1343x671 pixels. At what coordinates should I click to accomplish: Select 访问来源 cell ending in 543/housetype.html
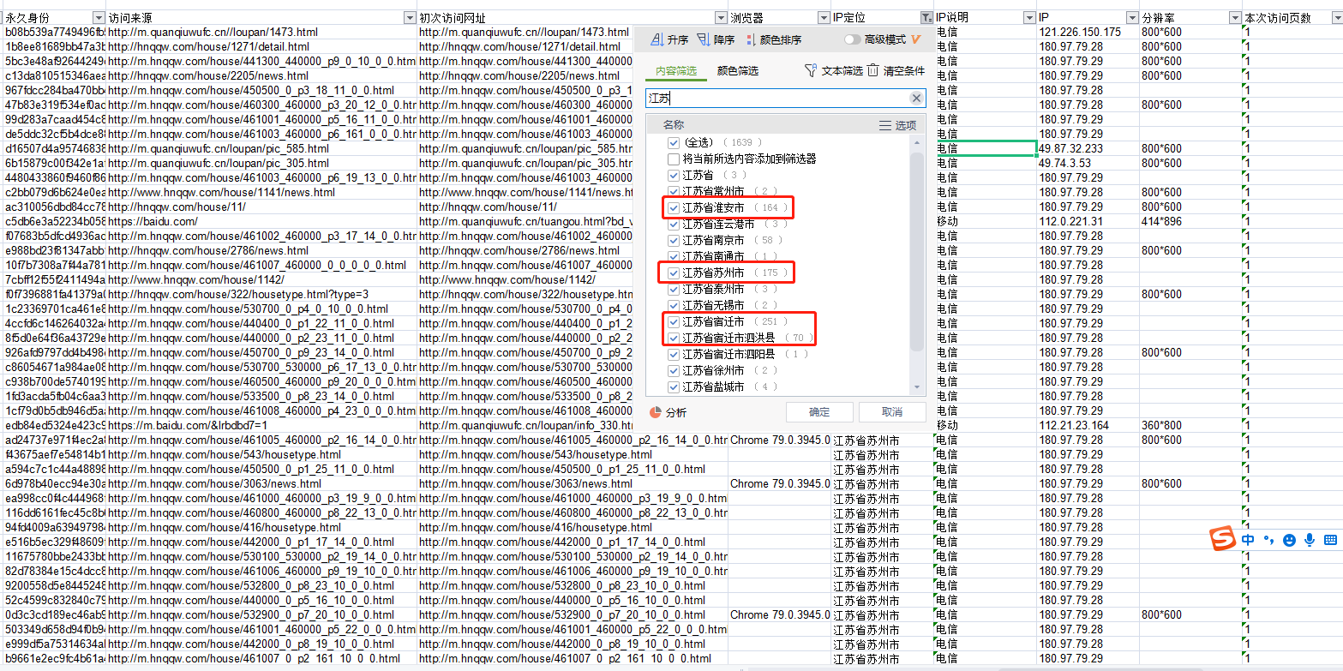[x=261, y=454]
